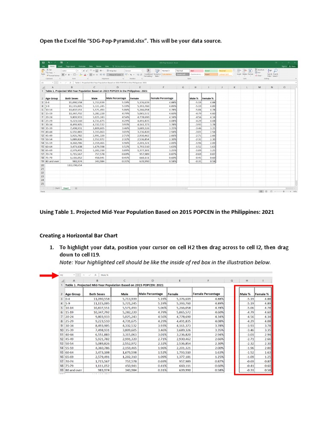Click the Increase Decimal icon
The width and height of the screenshot is (328, 437).
coord(138,75)
